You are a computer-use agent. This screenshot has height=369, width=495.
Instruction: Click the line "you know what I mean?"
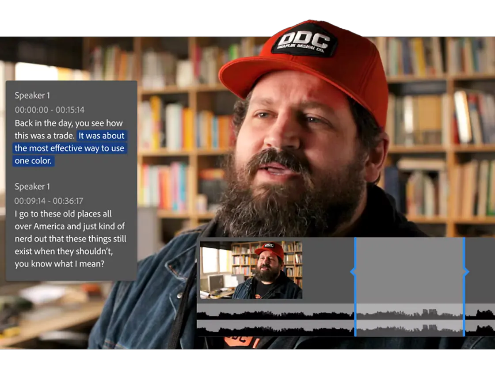coord(59,263)
